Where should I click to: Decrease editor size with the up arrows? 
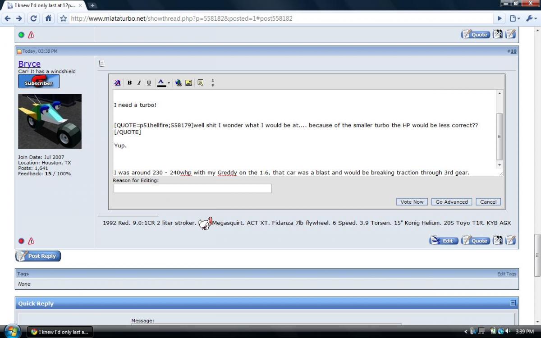[213, 81]
